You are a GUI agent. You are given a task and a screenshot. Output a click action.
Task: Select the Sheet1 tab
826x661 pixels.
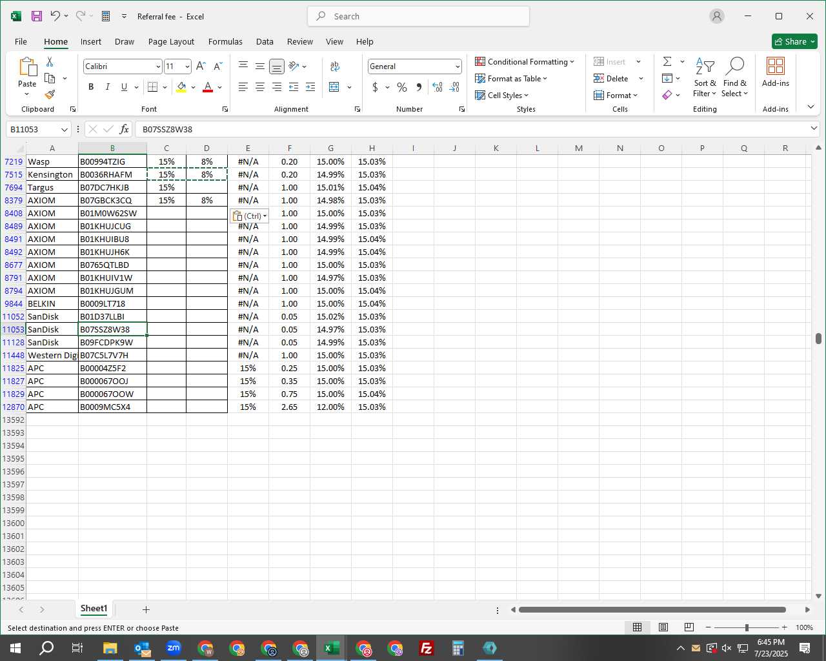94,609
